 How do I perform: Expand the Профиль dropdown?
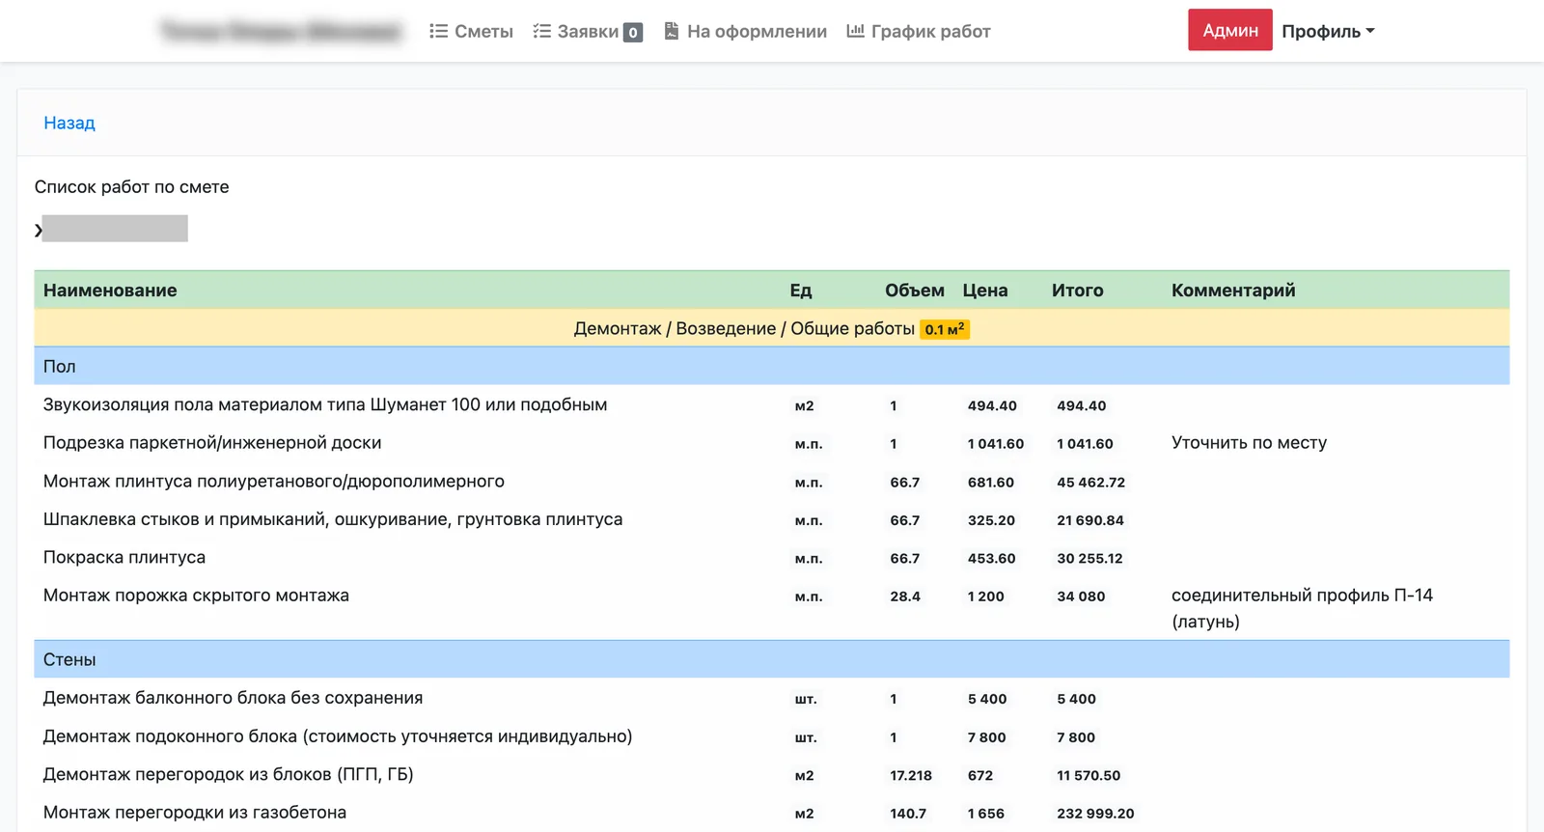[1328, 31]
